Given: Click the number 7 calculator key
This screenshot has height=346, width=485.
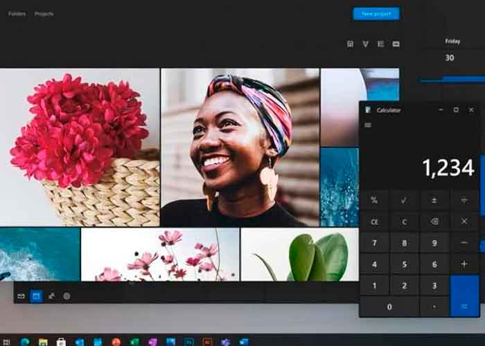Looking at the screenshot, I should point(375,244).
